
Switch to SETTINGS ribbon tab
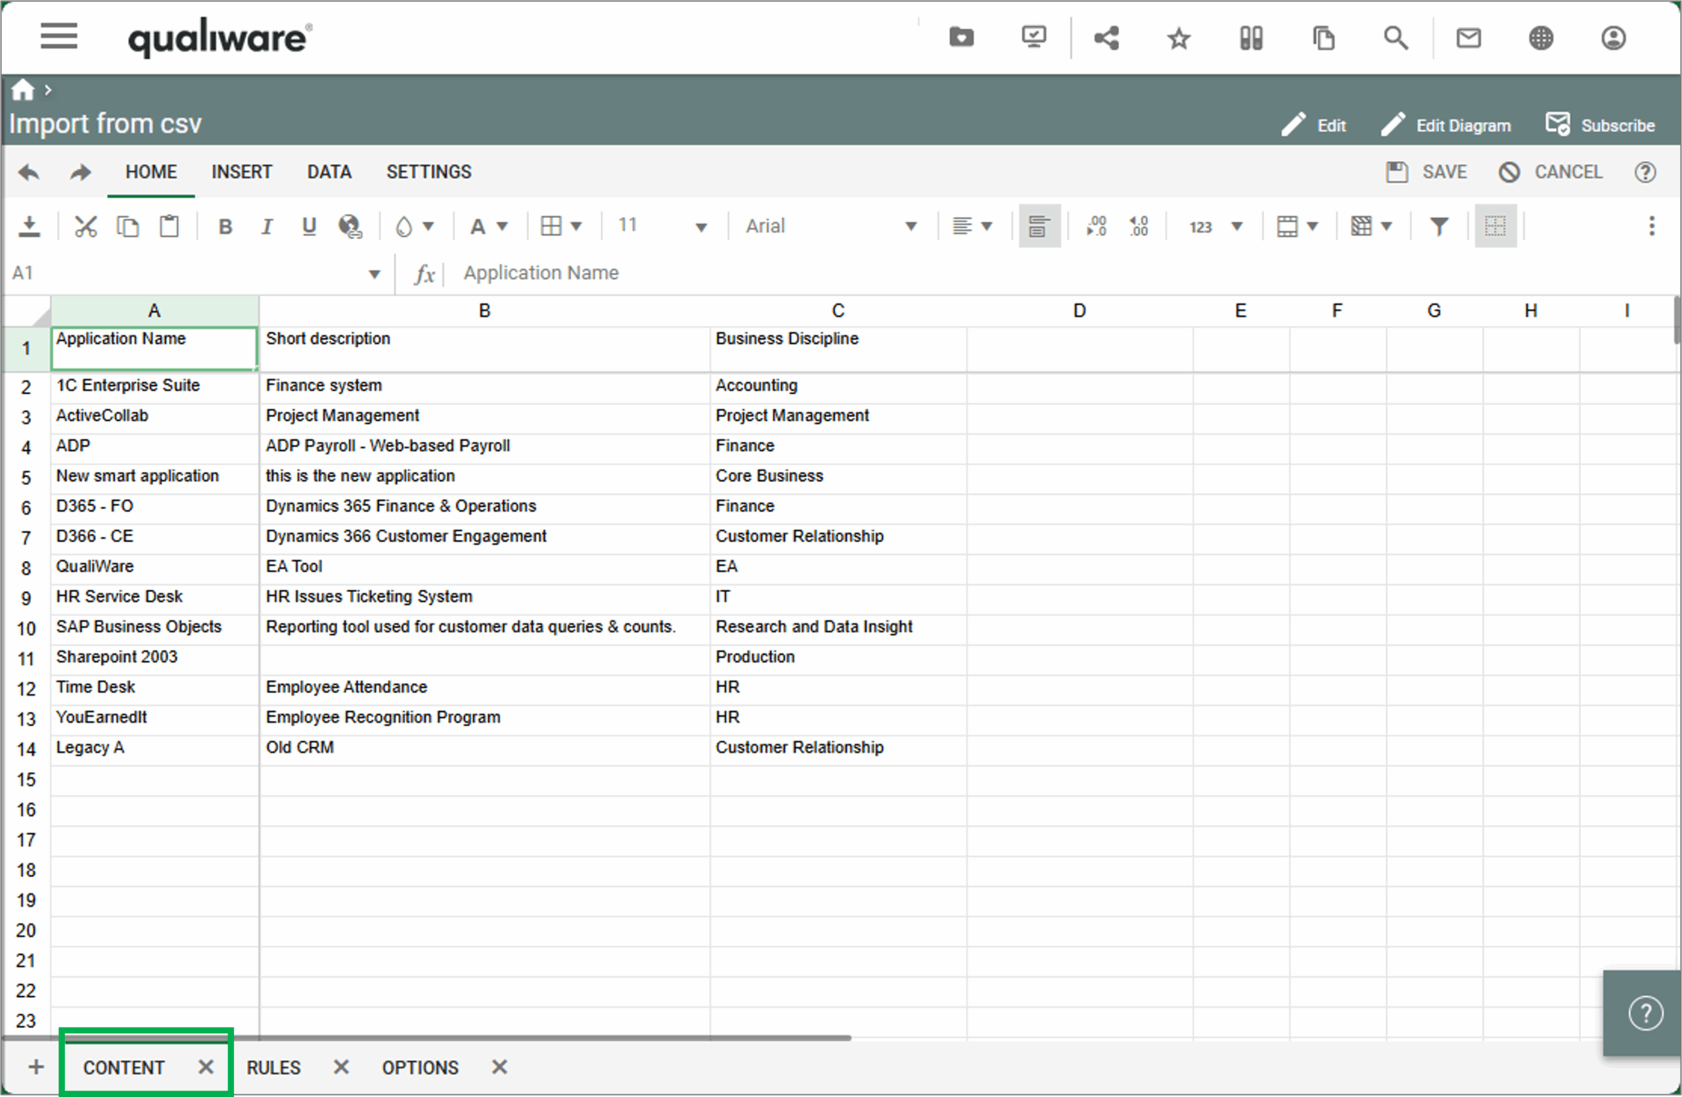click(428, 171)
